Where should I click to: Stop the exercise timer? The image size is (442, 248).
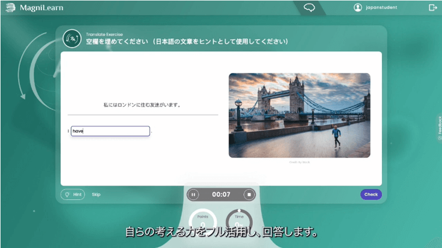pyautogui.click(x=249, y=195)
